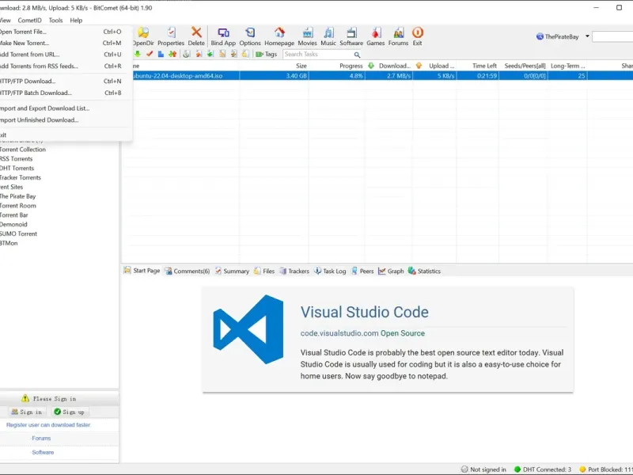633x475 pixels.
Task: Switch to the Graph tab
Action: coord(391,271)
